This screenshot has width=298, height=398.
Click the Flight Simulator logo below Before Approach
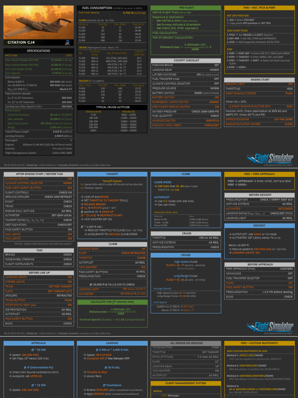[x=270, y=326]
